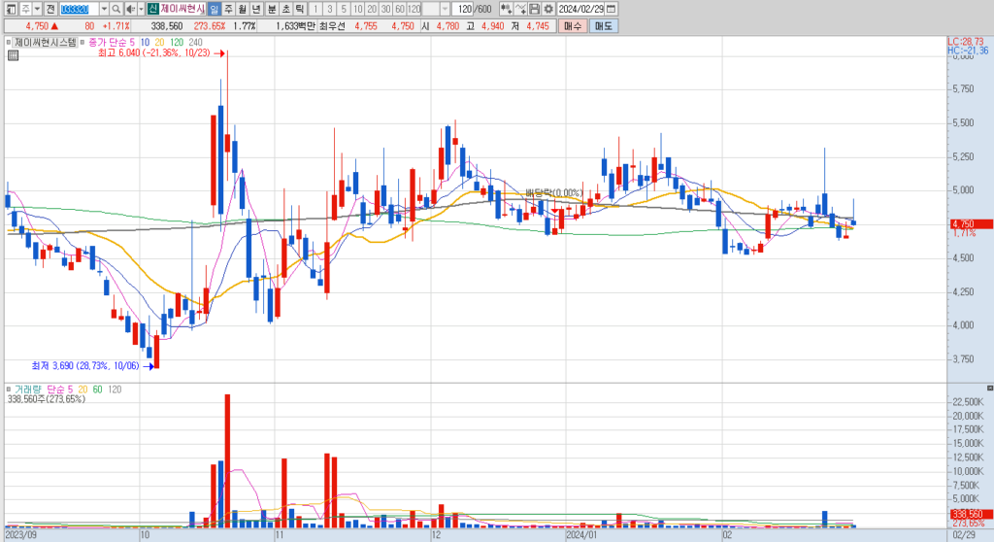This screenshot has height=542, width=994.
Task: Click the blue 10 moving average label
Action: coord(145,43)
